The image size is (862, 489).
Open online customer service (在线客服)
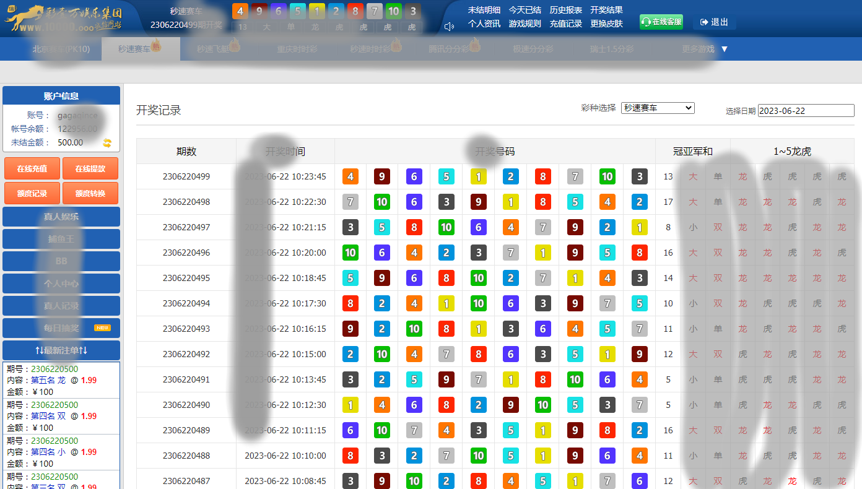(x=661, y=22)
